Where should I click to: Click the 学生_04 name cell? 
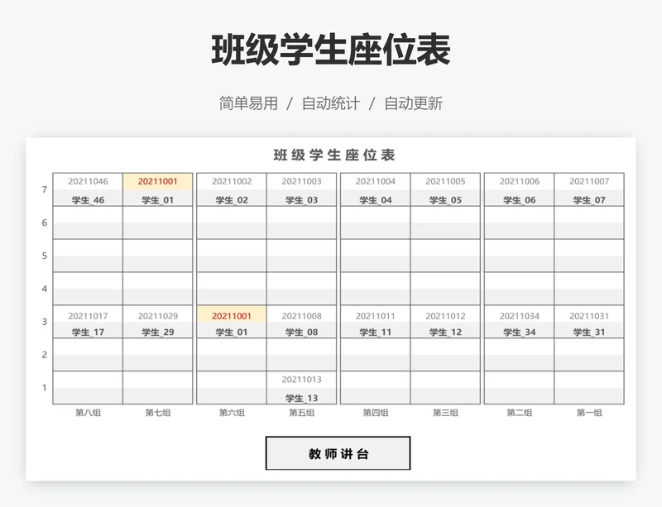click(376, 198)
